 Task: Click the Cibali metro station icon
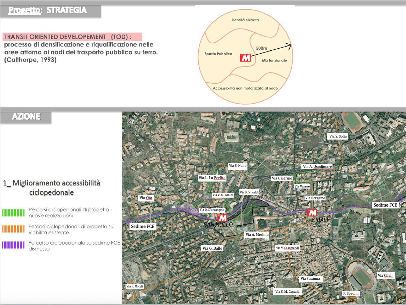click(x=311, y=213)
